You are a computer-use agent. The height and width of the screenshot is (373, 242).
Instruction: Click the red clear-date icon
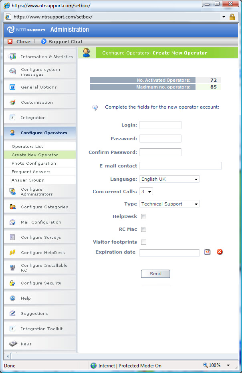[x=220, y=252]
